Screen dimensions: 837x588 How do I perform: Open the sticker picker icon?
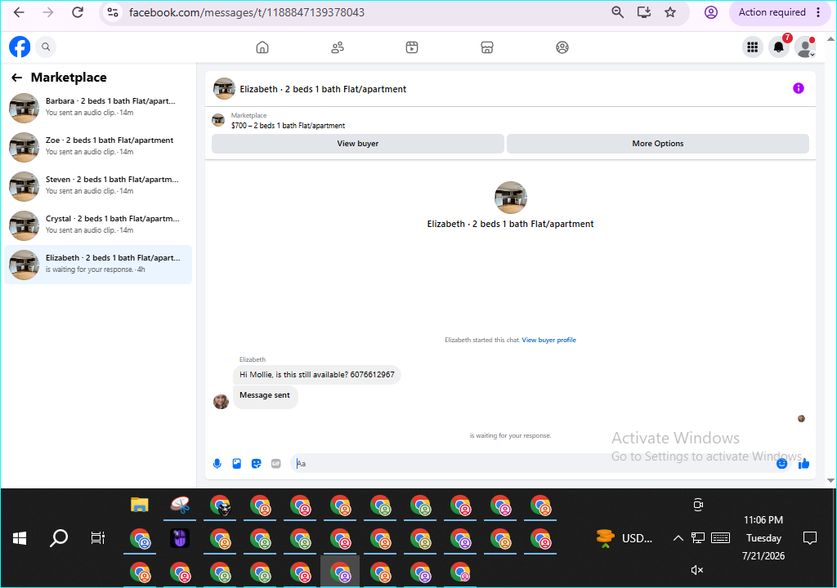pyautogui.click(x=256, y=464)
